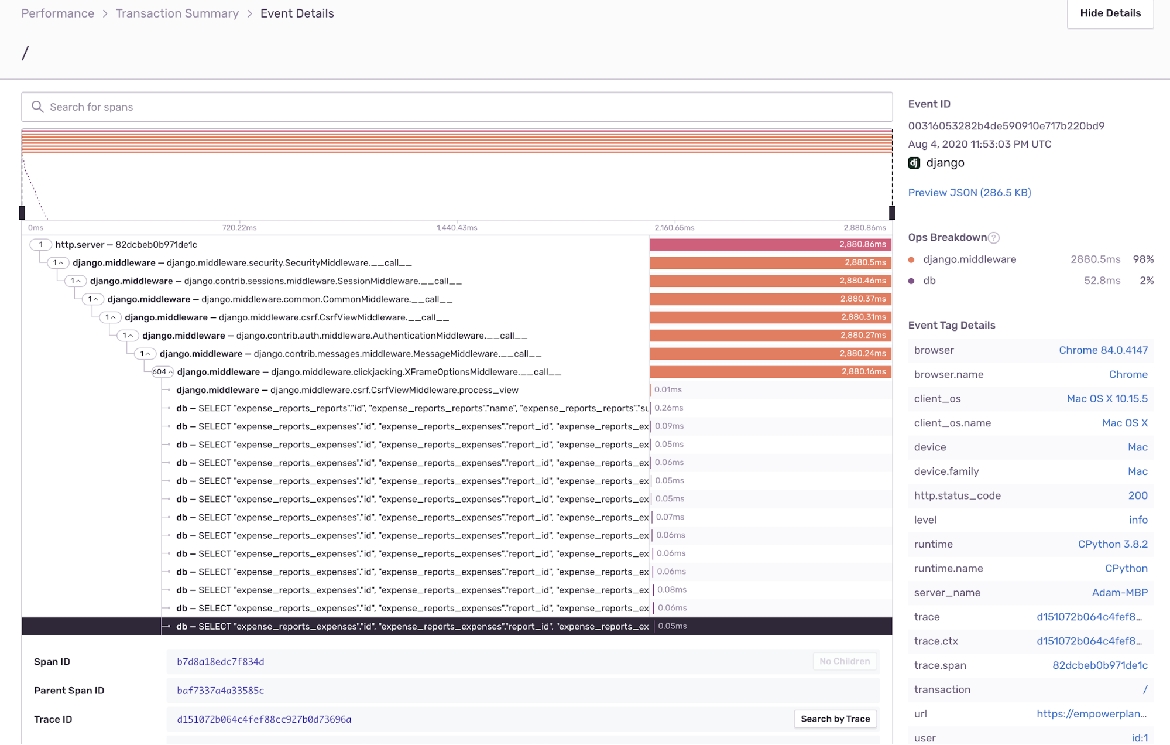Click the search magnifier icon
Screen dimensions: 1170x745
[x=37, y=107]
